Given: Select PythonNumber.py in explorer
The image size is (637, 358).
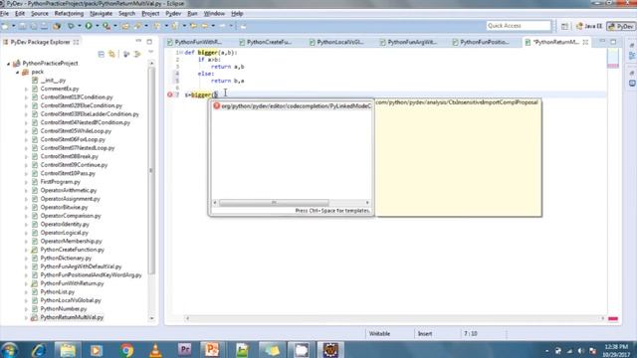Looking at the screenshot, I should (64, 309).
